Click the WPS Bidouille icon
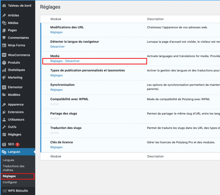The width and height of the screenshot is (220, 195). coord(5,191)
